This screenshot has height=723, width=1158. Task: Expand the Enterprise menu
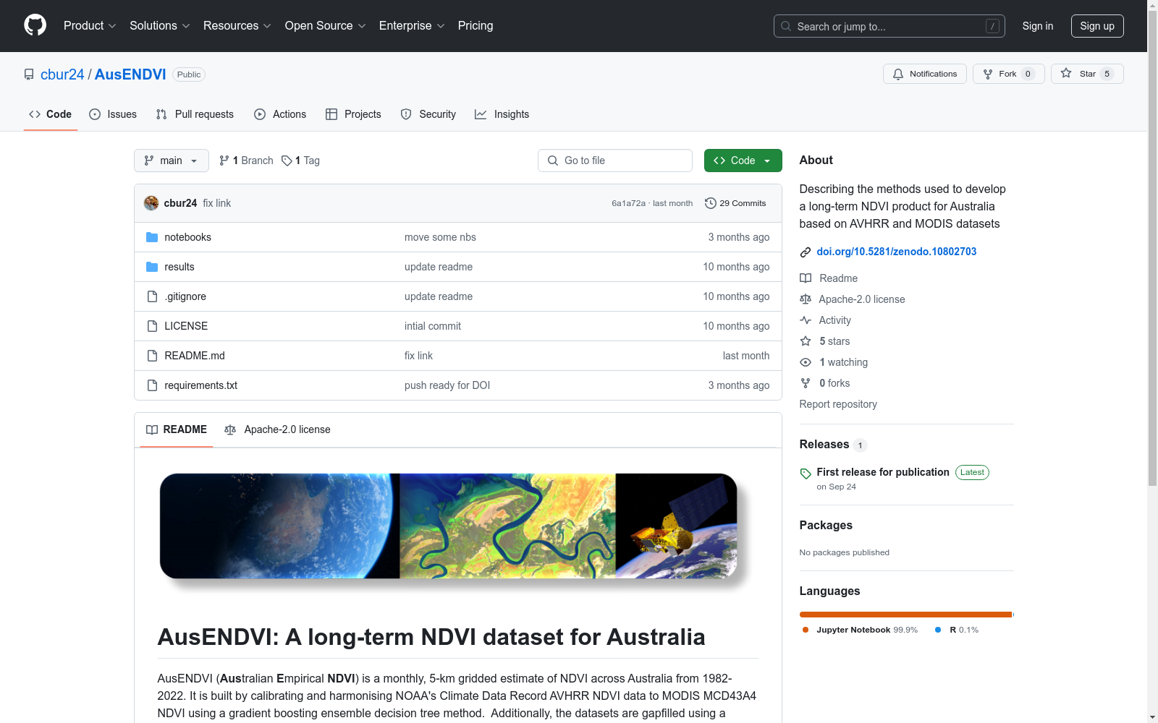(x=412, y=25)
